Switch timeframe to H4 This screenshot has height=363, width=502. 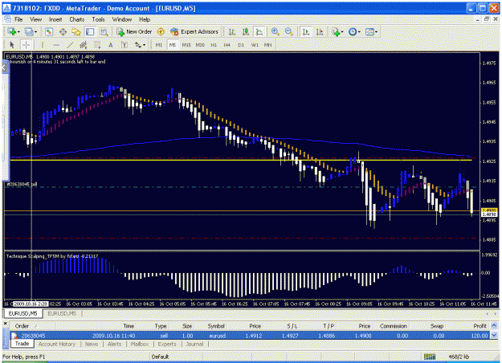point(227,45)
